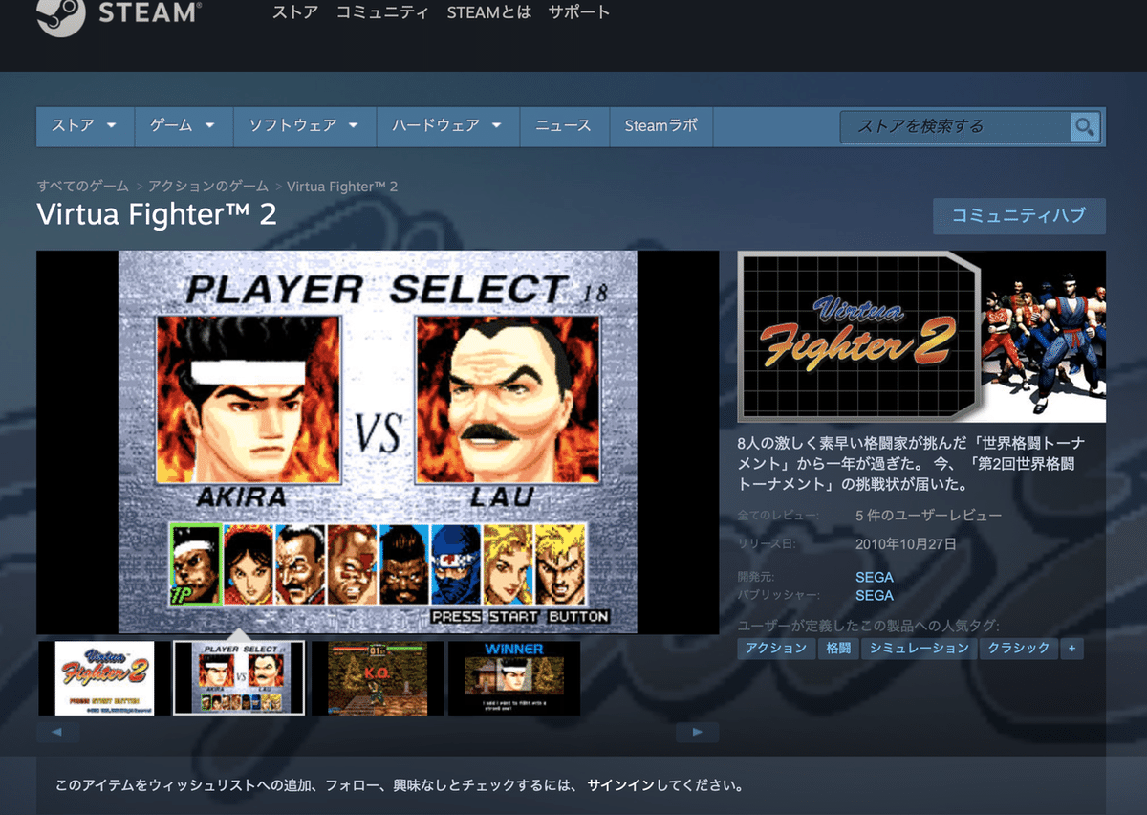Click the main Player Select screenshot
1147x815 pixels.
[x=378, y=442]
